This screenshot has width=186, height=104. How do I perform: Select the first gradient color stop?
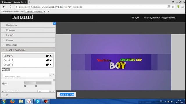coord(25,86)
